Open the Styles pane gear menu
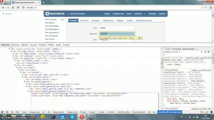Screen dimensions: 214x120 click(209, 52)
